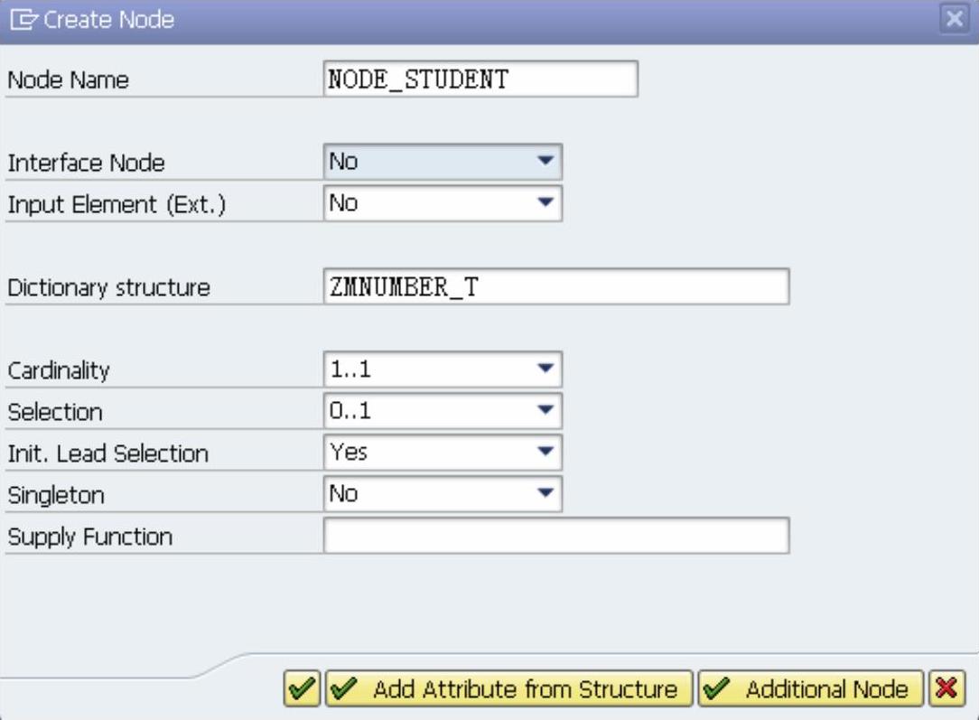Open the Interface Node dropdown
Screen dimensions: 979x720
[x=443, y=162]
